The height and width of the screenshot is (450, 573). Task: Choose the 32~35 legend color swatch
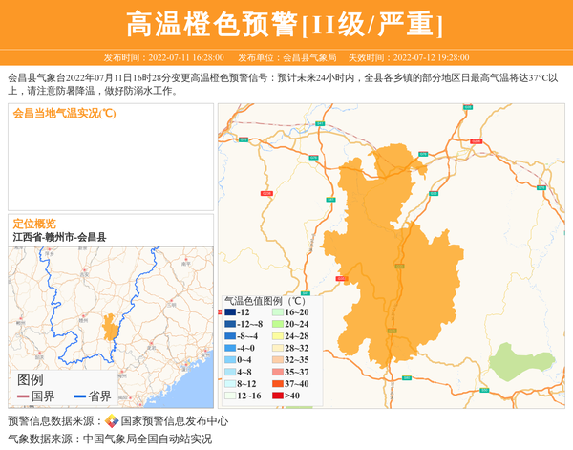tap(277, 360)
